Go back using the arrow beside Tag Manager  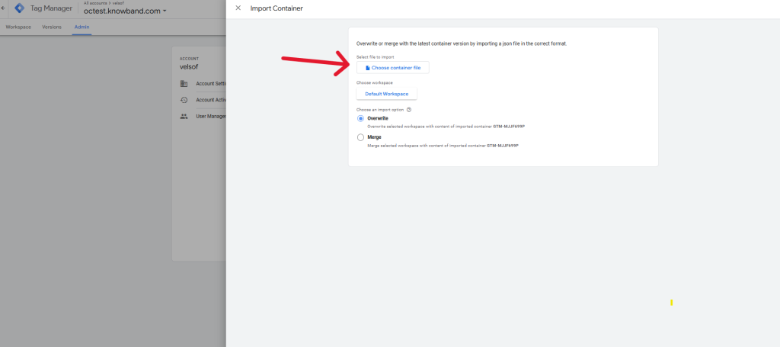pyautogui.click(x=4, y=8)
